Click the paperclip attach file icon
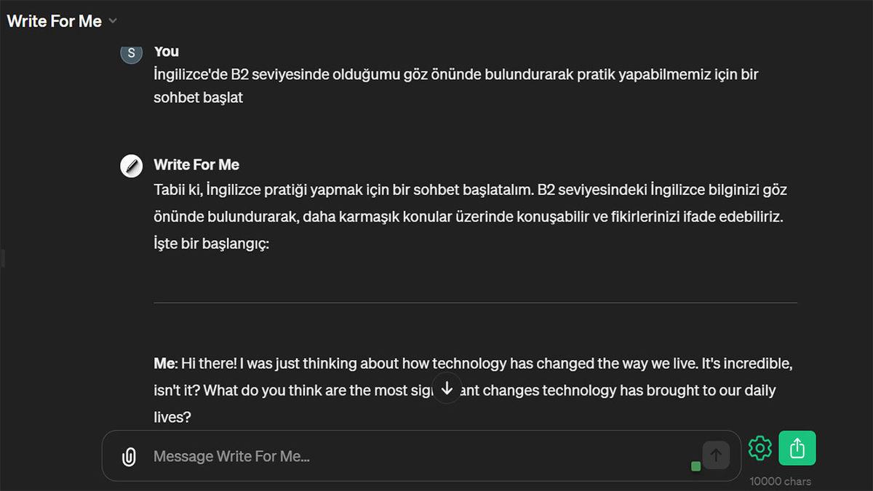Viewport: 873px width, 491px height. pyautogui.click(x=129, y=457)
